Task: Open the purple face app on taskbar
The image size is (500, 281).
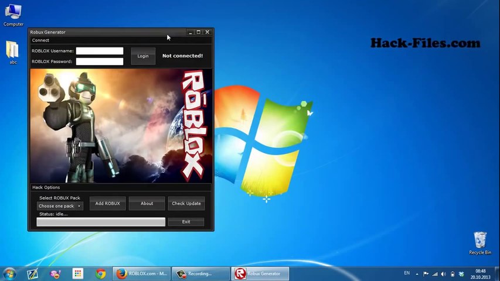Action: tap(55, 273)
